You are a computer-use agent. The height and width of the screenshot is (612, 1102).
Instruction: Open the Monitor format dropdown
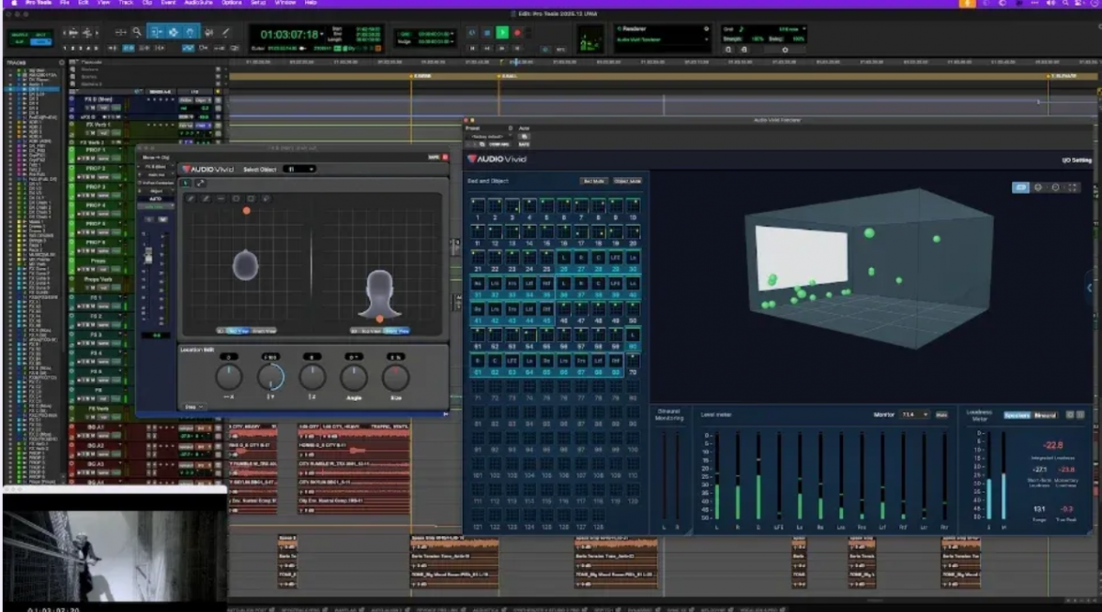[914, 416]
